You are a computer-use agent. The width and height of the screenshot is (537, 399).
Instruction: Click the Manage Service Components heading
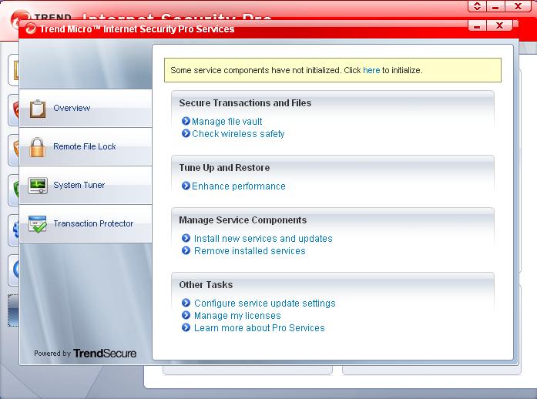[243, 220]
